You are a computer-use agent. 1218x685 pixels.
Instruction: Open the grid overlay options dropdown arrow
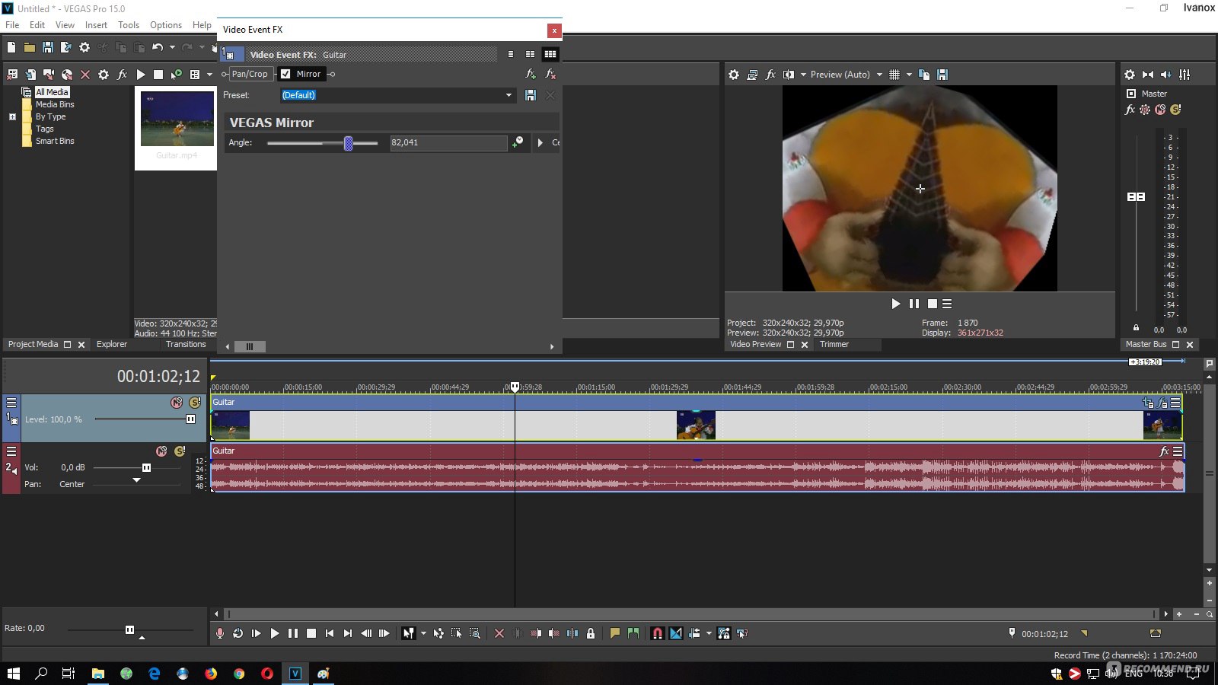tap(909, 75)
